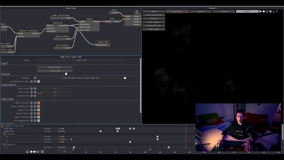Screen dimensions: 284x160
Task: Toggle the Show velocity button
Action: (154, 26)
